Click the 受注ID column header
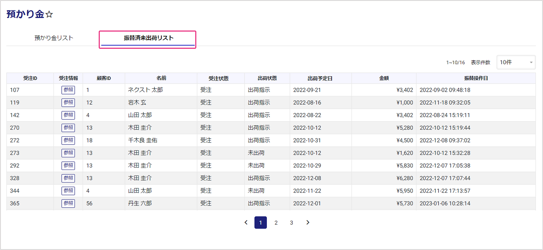543x250 pixels. point(30,78)
